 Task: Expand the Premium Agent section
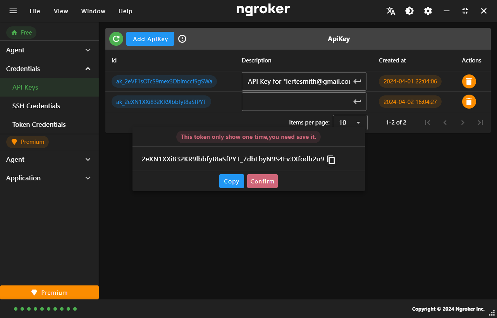click(x=50, y=159)
